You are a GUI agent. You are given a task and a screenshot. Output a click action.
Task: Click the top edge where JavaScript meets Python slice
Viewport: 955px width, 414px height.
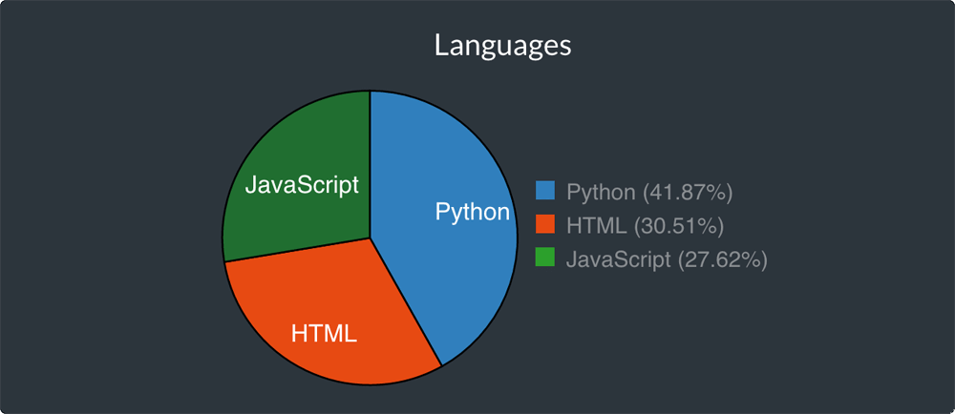(370, 95)
